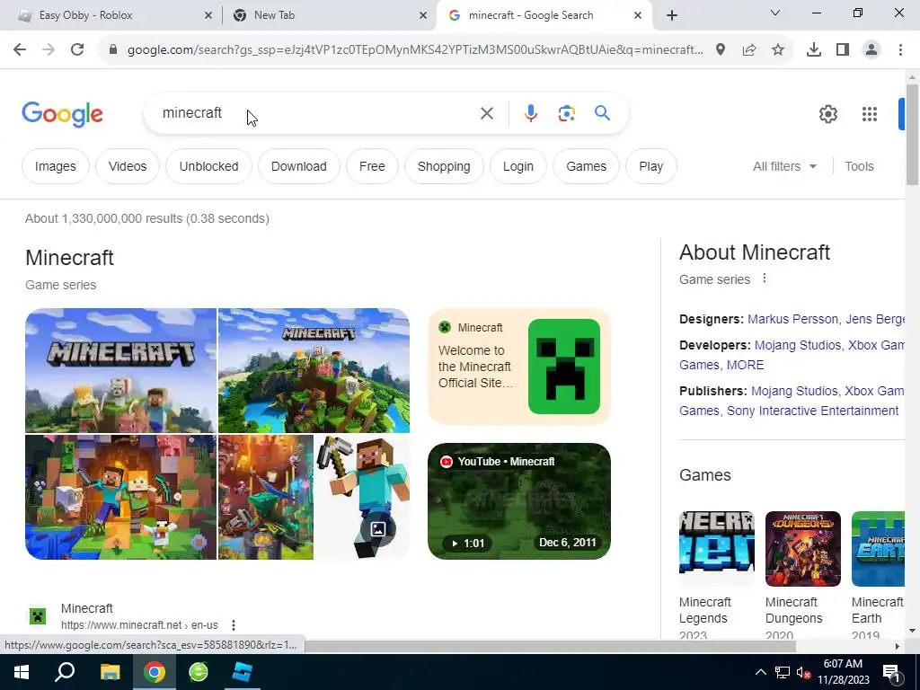Select the Unblocked filter chip
920x690 pixels.
pos(208,166)
